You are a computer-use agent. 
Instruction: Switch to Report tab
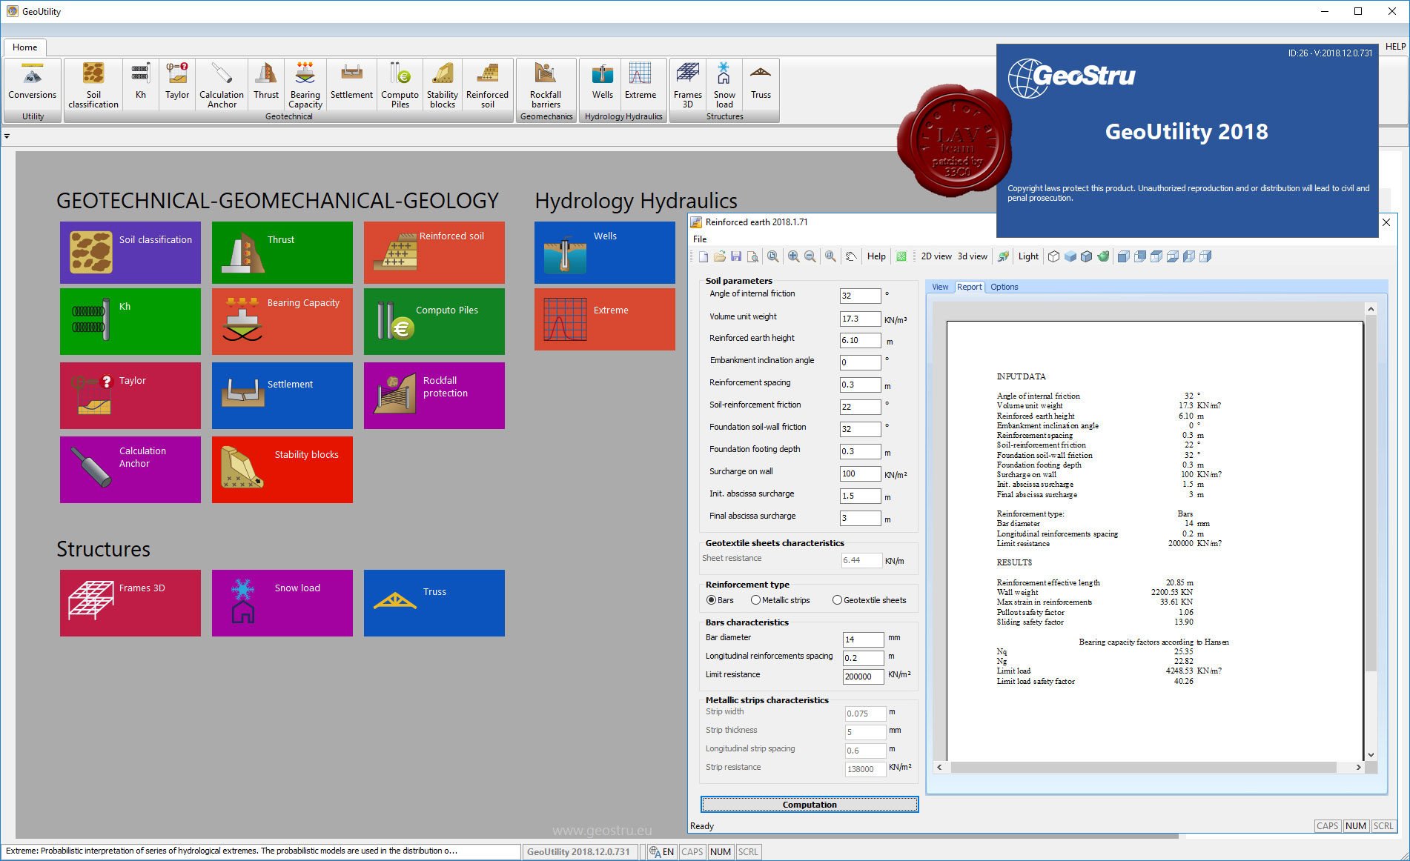pyautogui.click(x=969, y=287)
